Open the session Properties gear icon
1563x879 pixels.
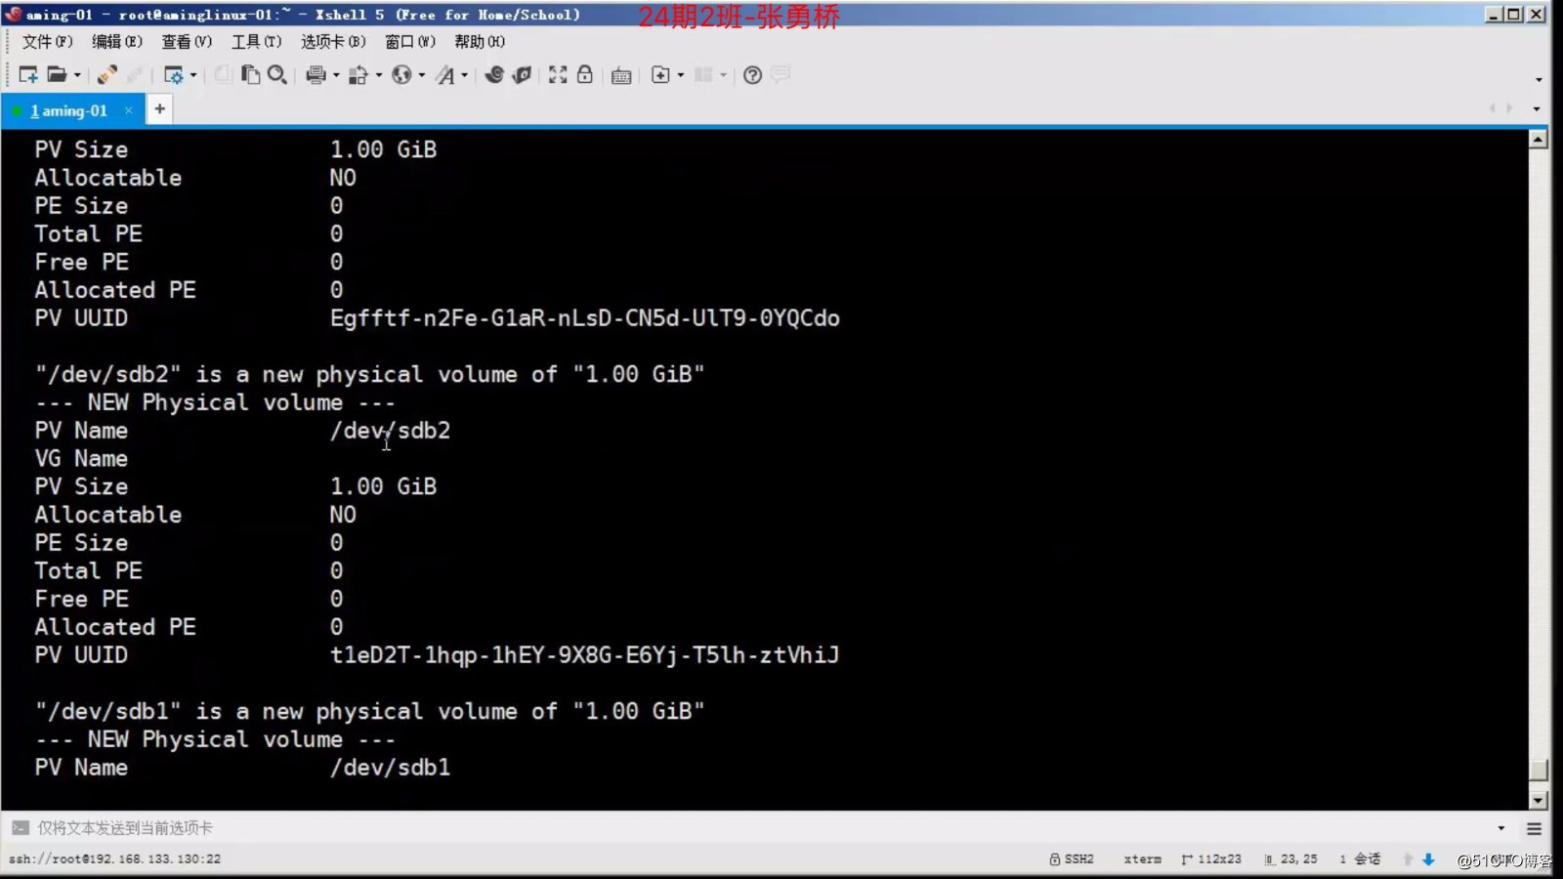(174, 75)
